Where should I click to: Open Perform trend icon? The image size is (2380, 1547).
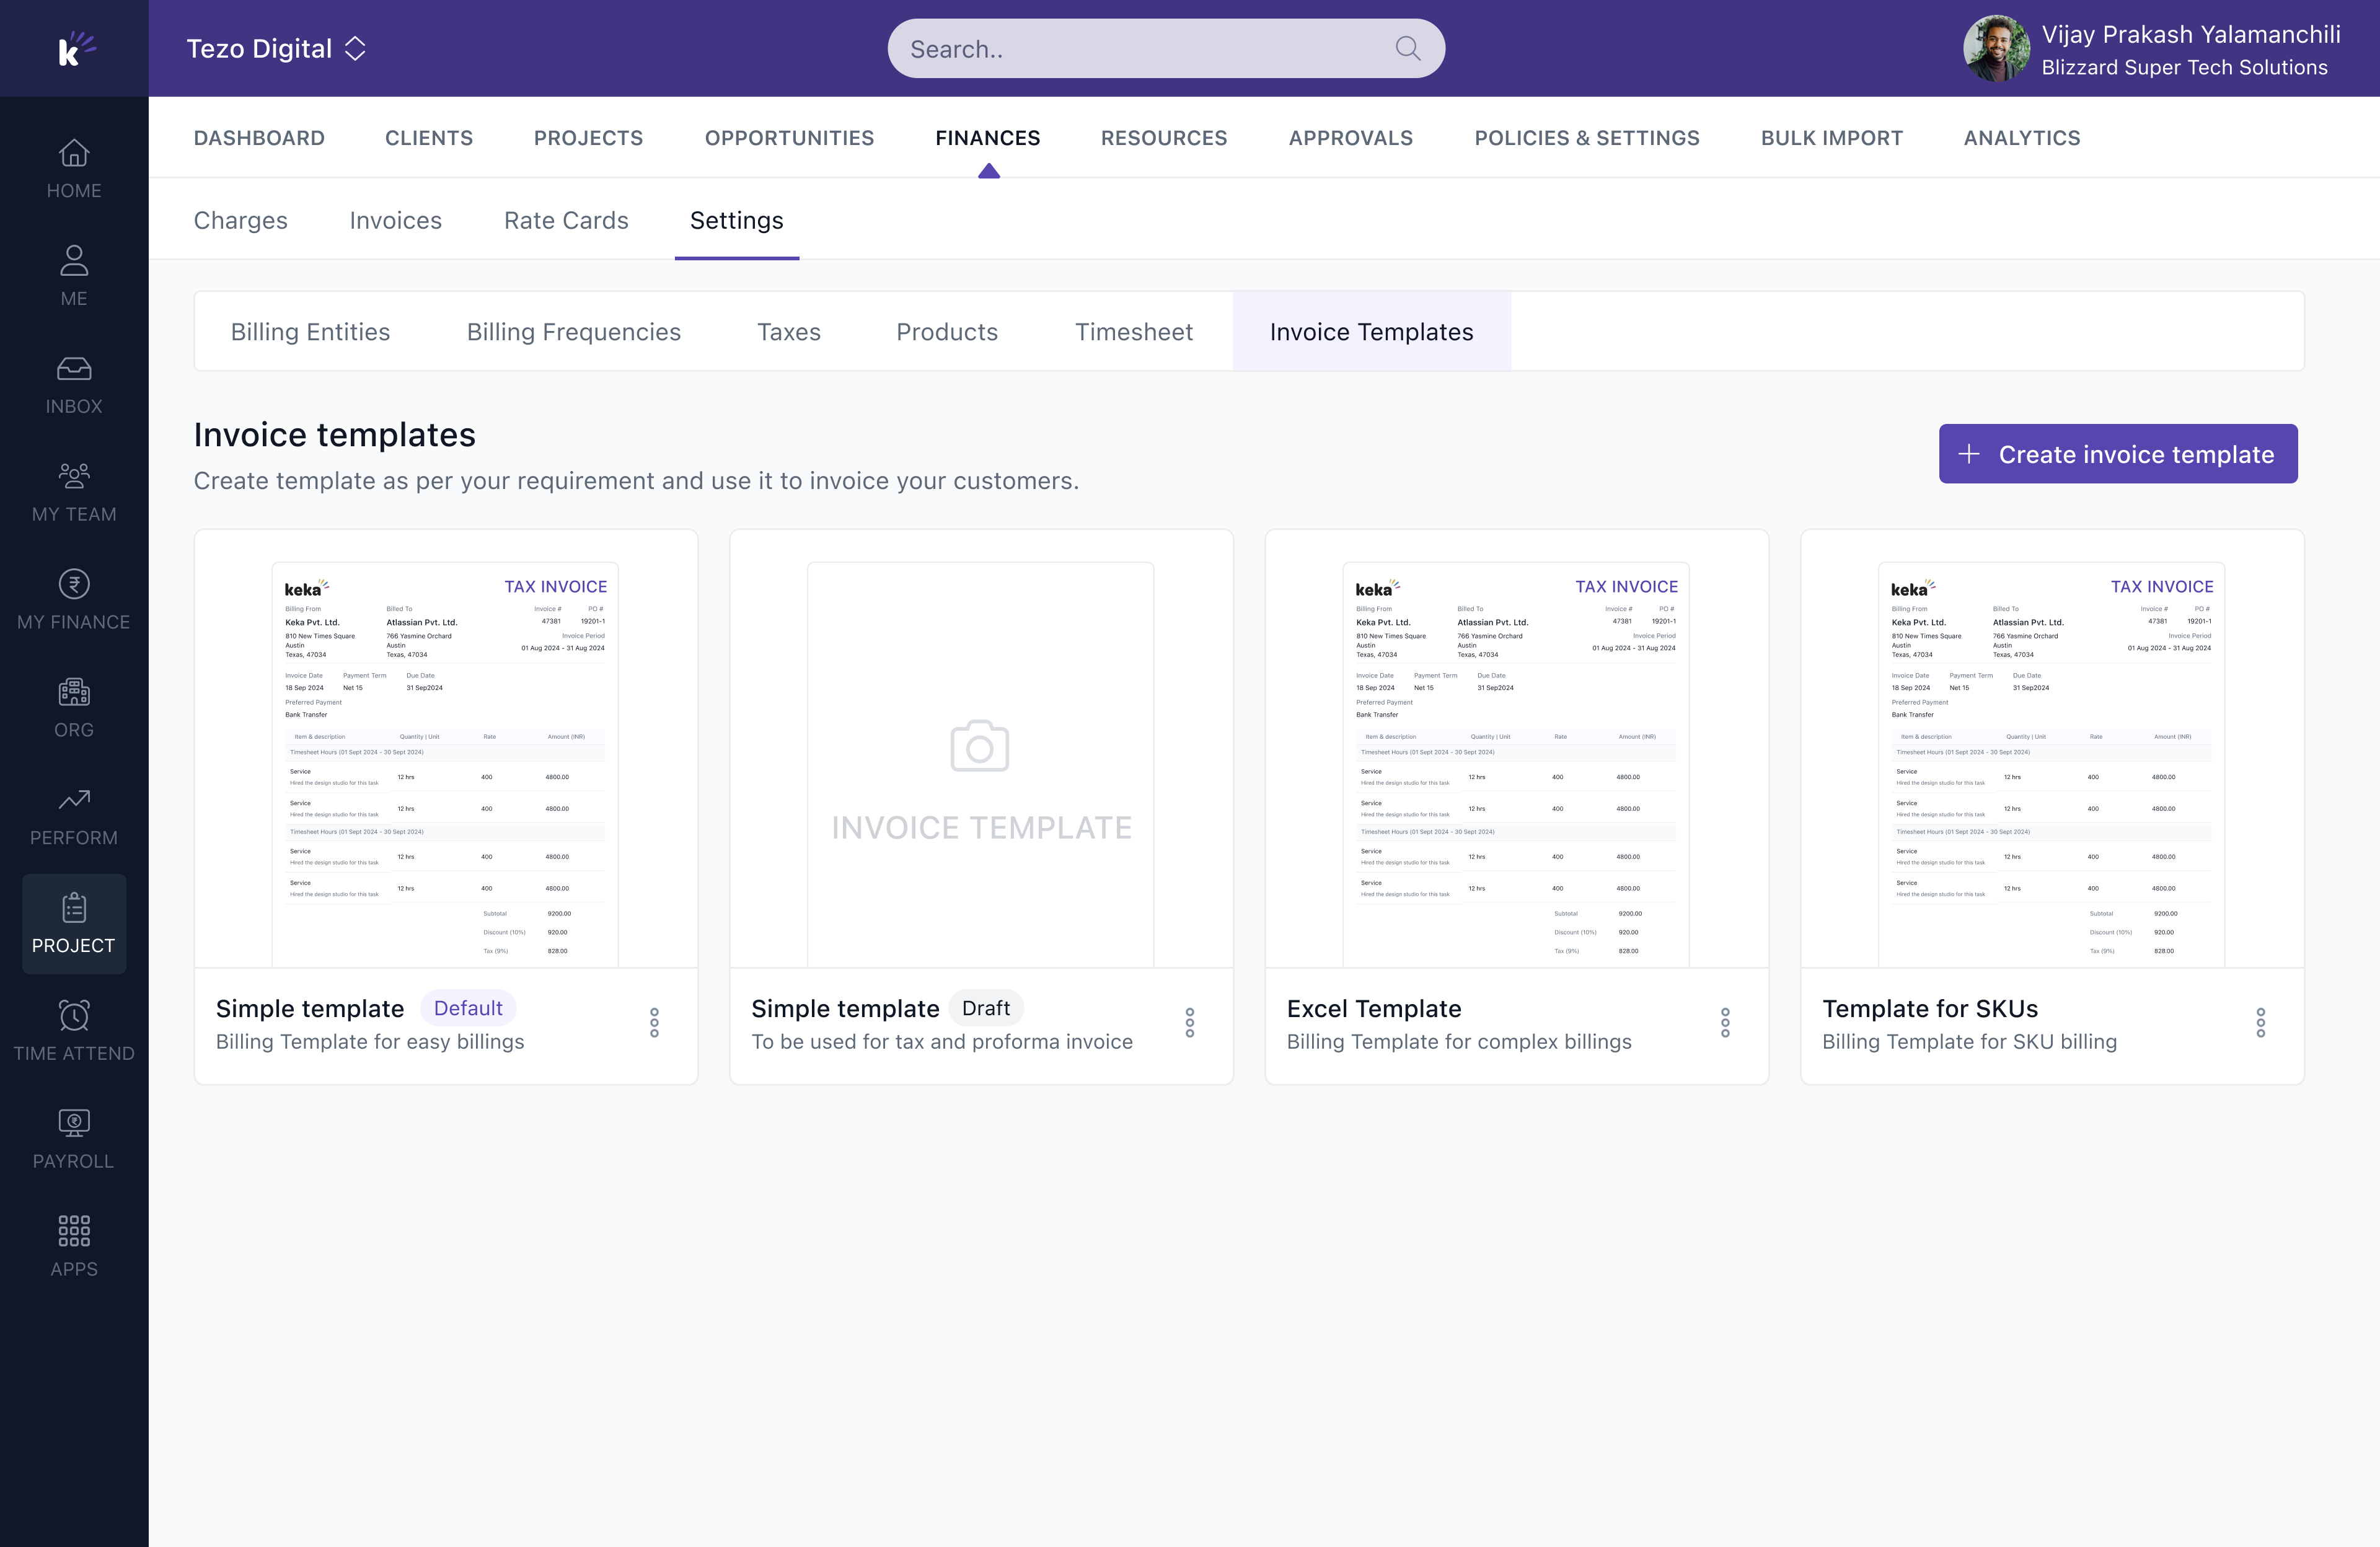click(x=74, y=800)
